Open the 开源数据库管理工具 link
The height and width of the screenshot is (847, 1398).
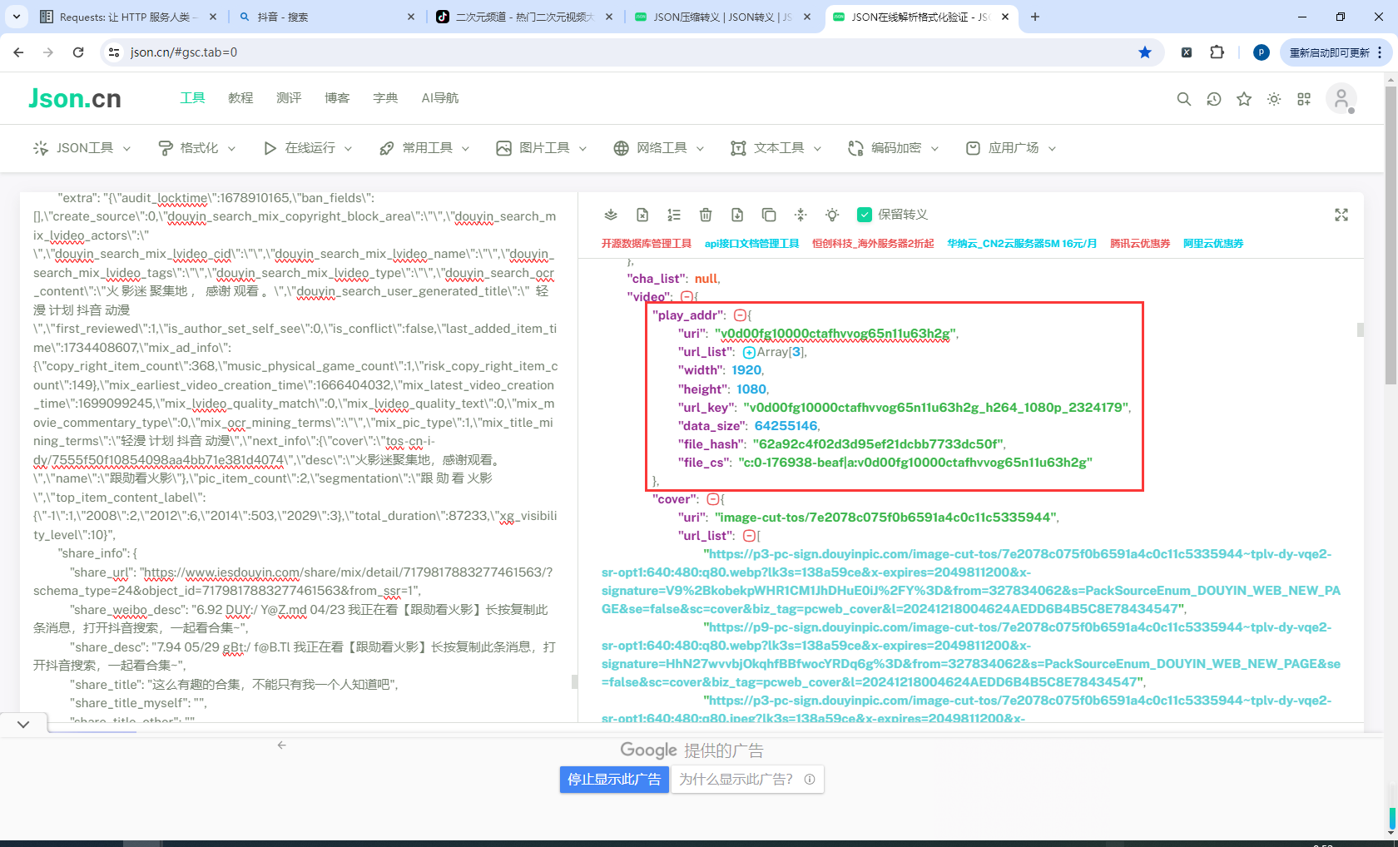click(647, 244)
